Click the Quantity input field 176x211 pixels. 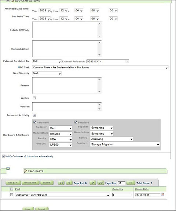coord(122,195)
